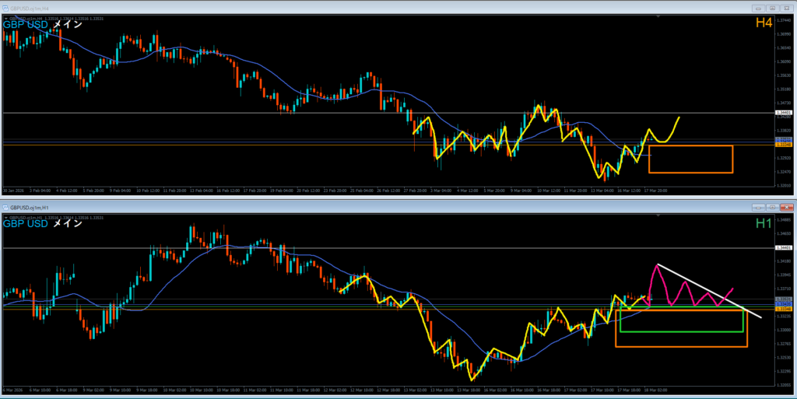Click 1.34885 on the H1 price scale
797x399 pixels.
pos(783,220)
